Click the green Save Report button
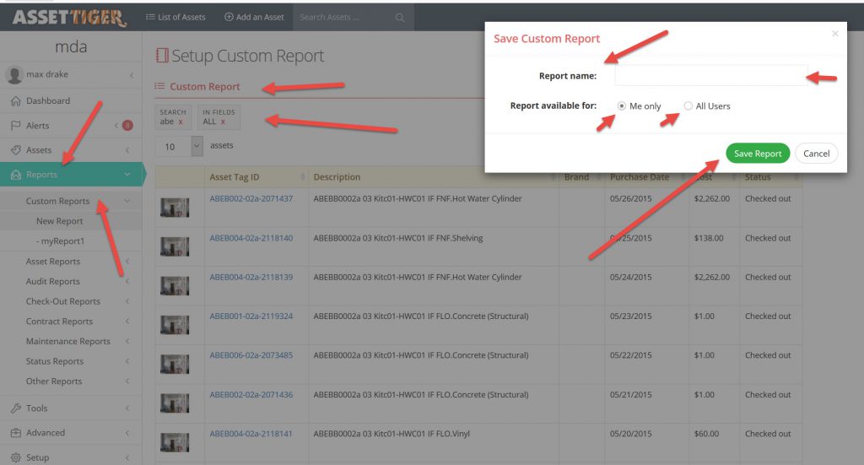The image size is (864, 465). click(757, 154)
